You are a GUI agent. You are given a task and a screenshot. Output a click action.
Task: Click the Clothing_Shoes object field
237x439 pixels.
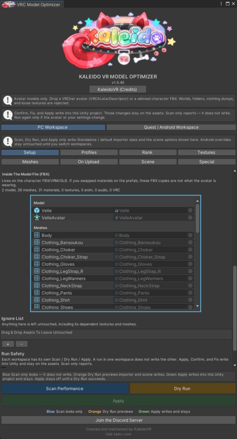tap(154, 307)
